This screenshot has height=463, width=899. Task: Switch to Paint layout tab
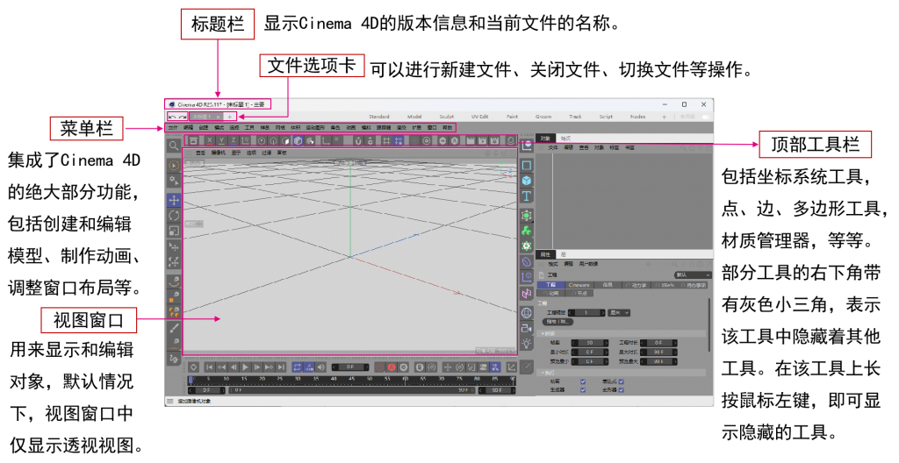tap(512, 117)
